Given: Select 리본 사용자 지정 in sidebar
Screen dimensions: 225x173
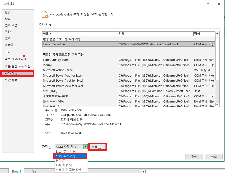Looking at the screenshot, I should coord(16,59).
